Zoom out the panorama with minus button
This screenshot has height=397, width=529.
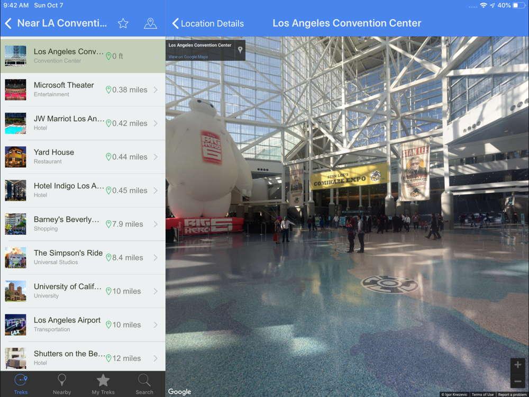click(517, 382)
